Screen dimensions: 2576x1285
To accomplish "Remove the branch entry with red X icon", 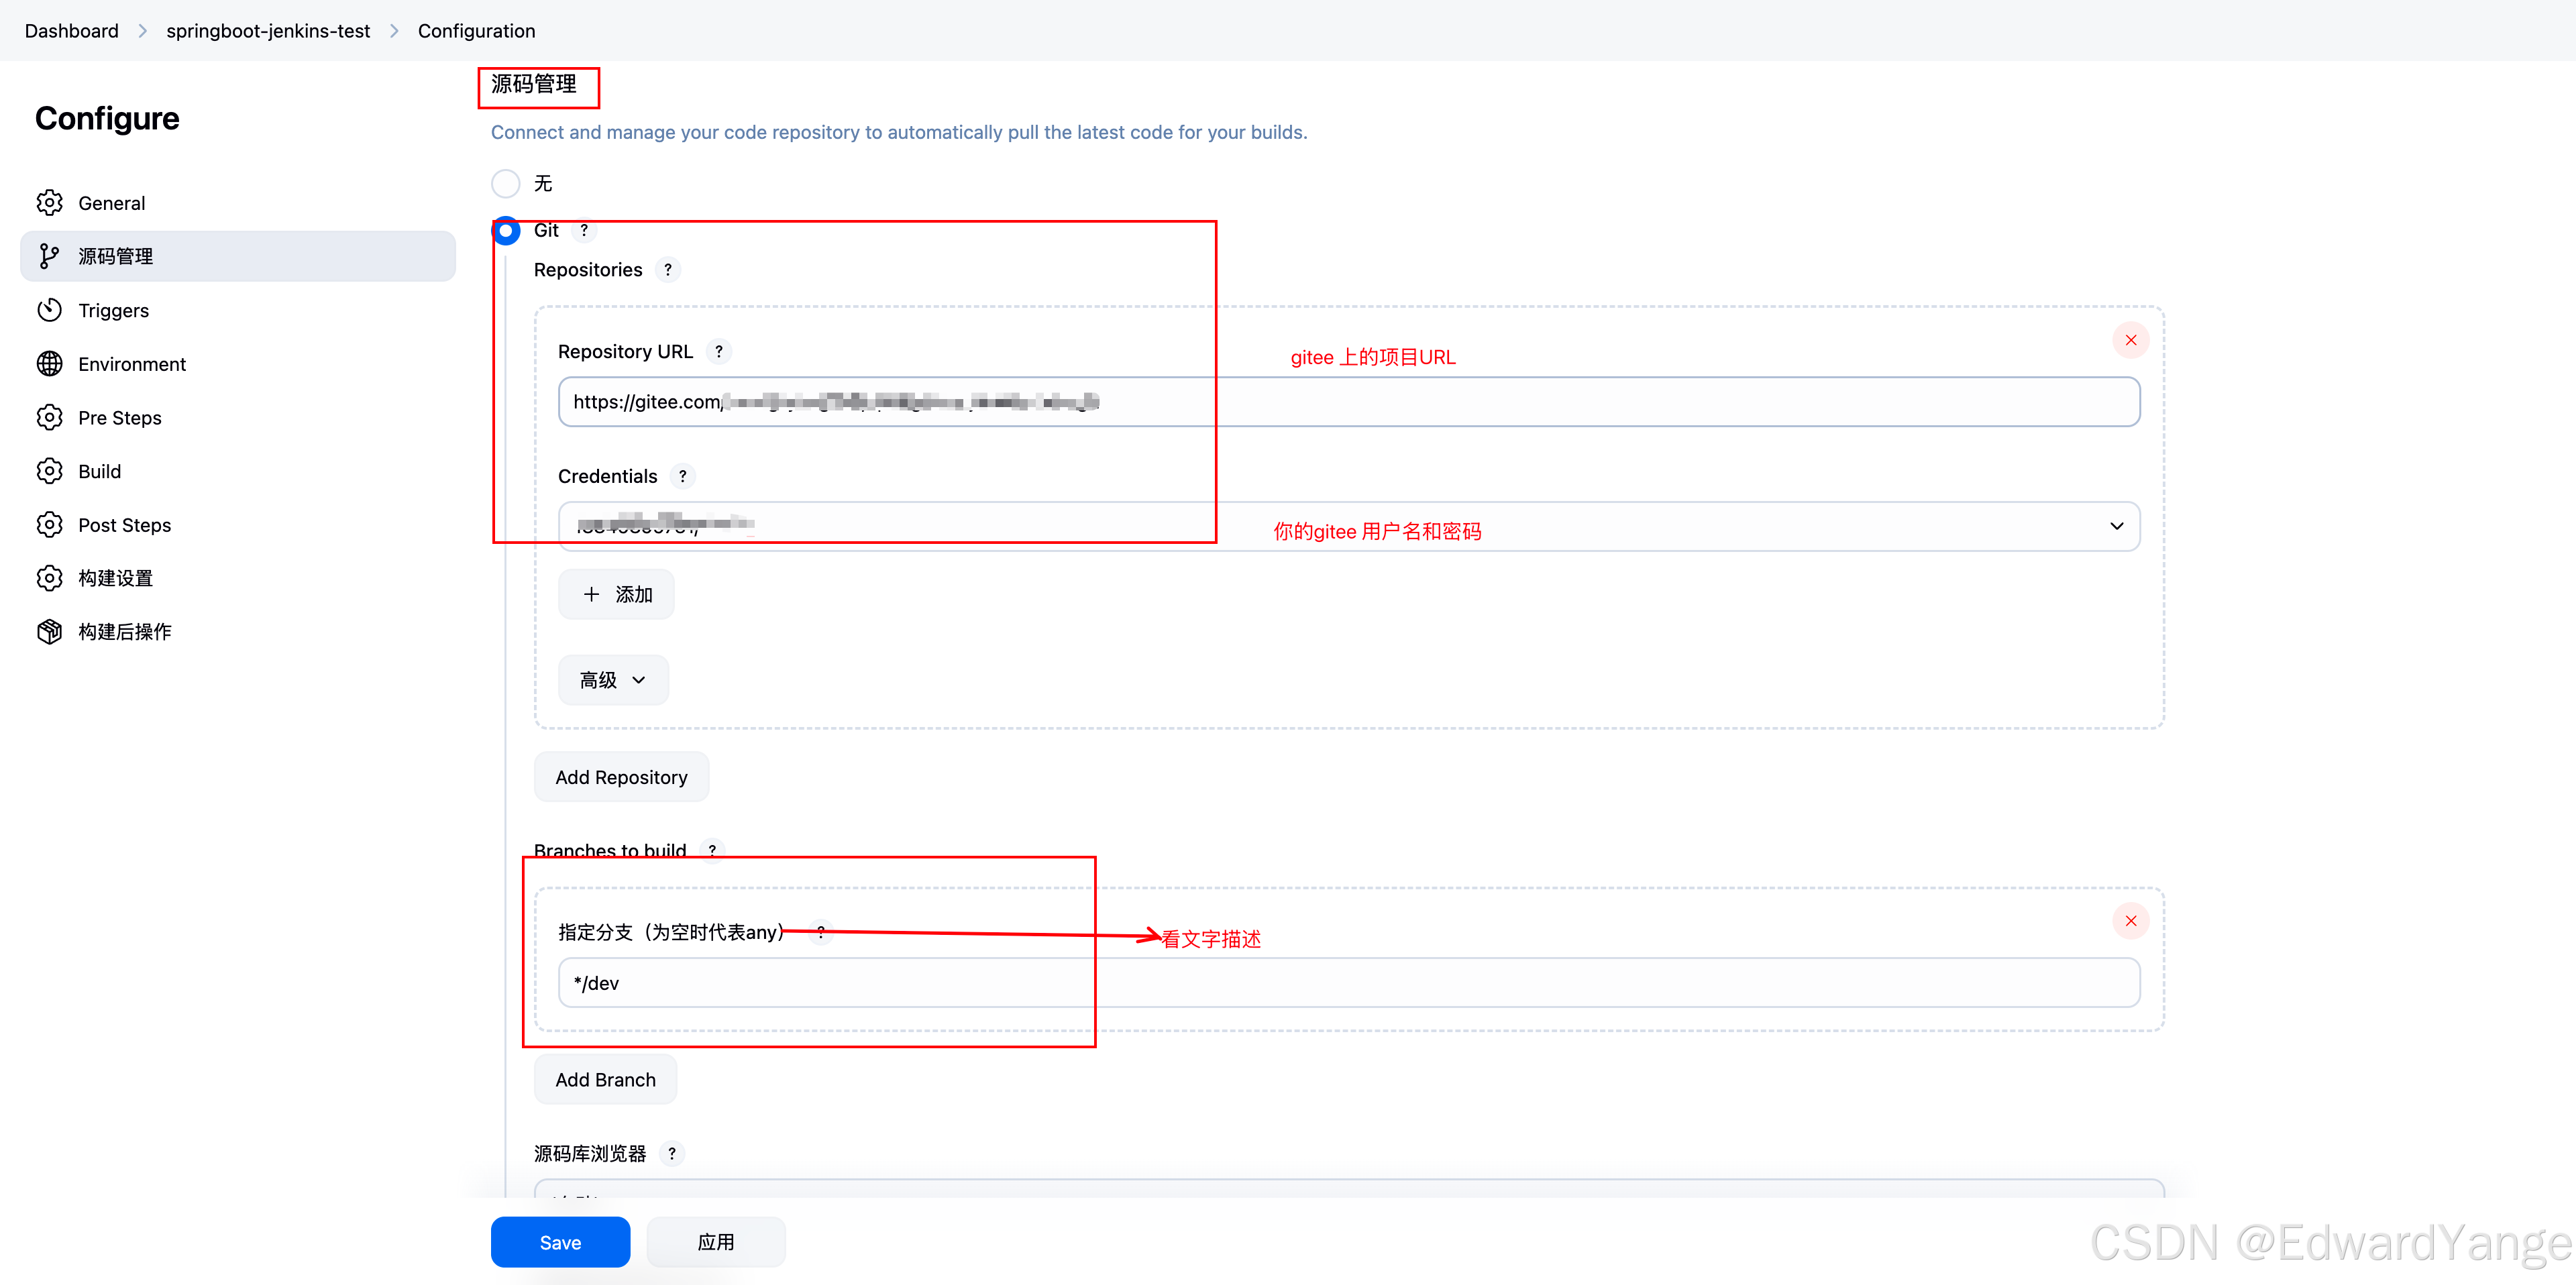I will 2130,920.
